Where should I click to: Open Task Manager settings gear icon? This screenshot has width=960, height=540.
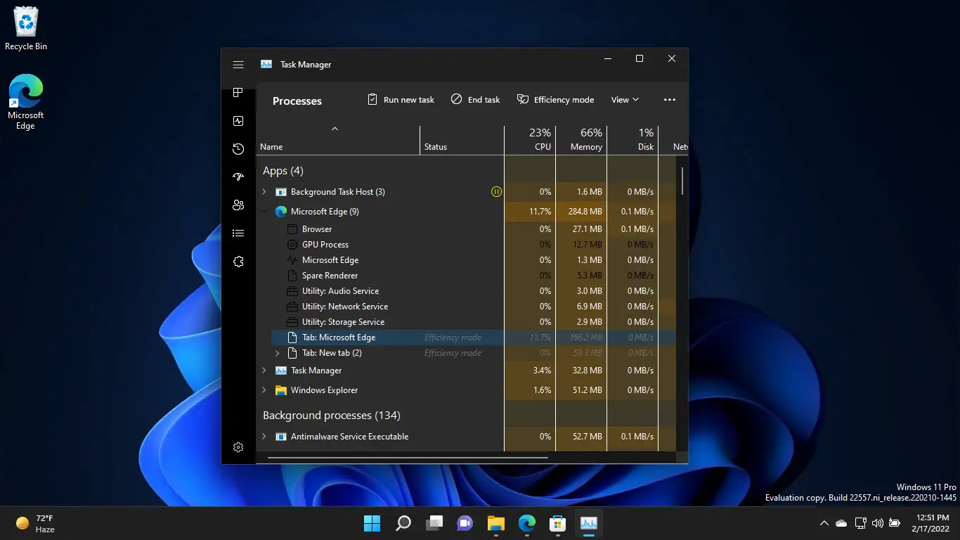[x=238, y=448]
